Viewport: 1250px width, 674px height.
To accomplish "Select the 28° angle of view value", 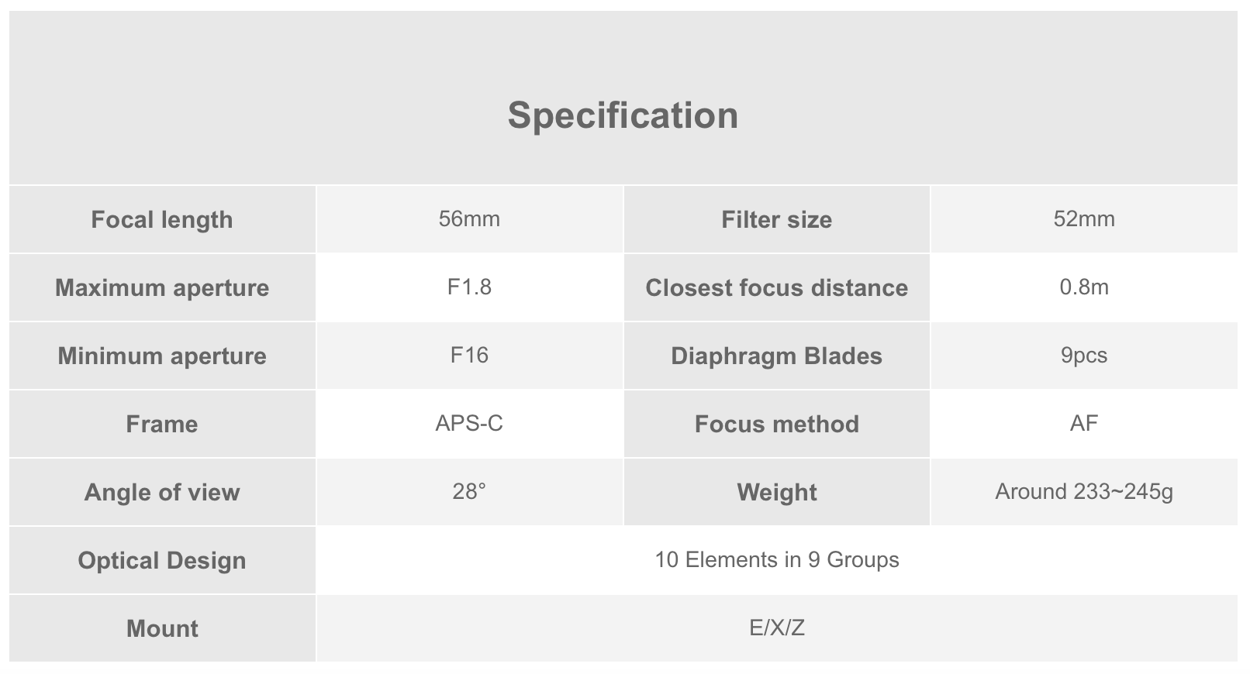I will click(469, 492).
